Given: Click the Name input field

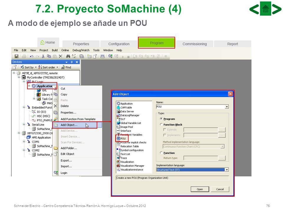Looking at the screenshot, I should (191, 107).
